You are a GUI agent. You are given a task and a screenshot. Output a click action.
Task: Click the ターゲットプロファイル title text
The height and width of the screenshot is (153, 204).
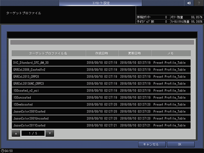[24, 13]
